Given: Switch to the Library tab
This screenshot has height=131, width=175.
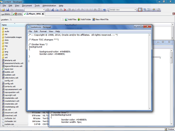Looking at the screenshot, I should coord(6,14).
